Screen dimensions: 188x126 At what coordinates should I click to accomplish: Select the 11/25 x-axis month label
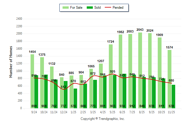[x=171, y=112]
